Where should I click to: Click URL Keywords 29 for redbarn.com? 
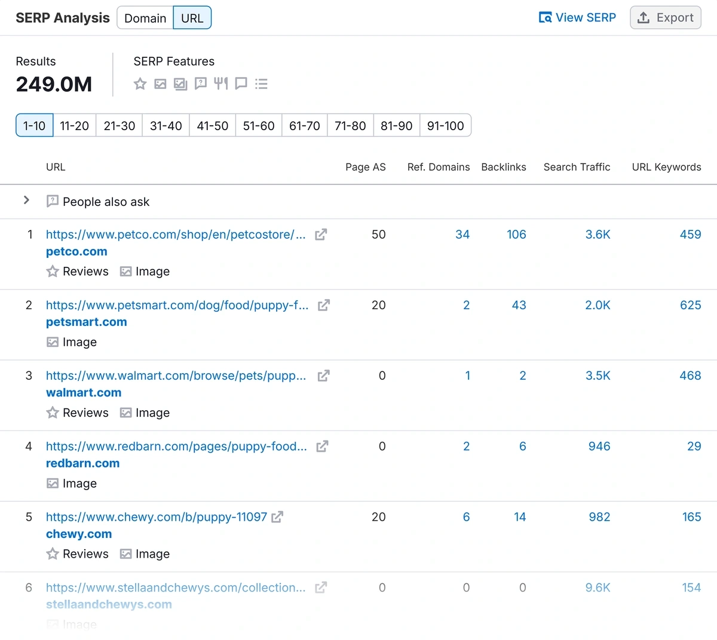click(x=694, y=446)
